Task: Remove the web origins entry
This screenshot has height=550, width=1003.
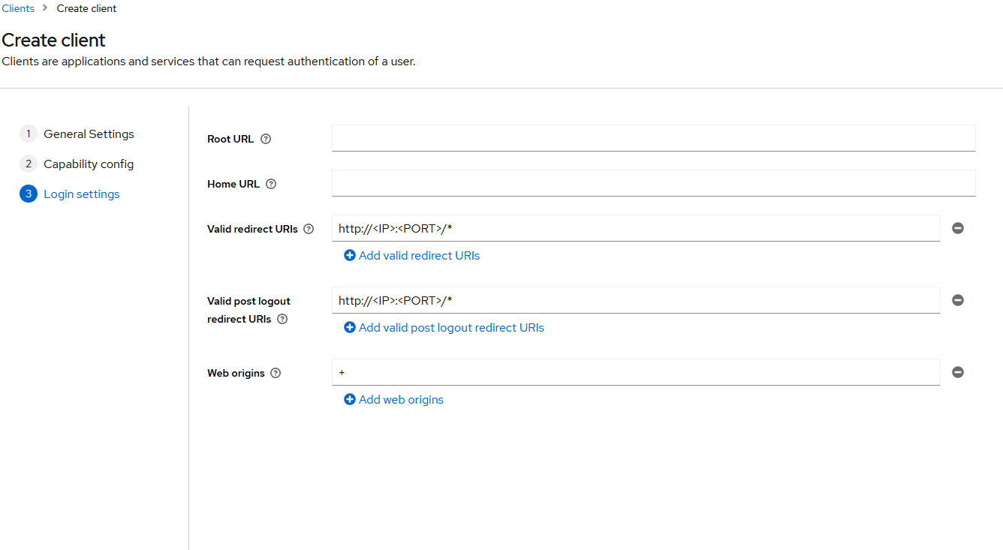Action: point(958,372)
